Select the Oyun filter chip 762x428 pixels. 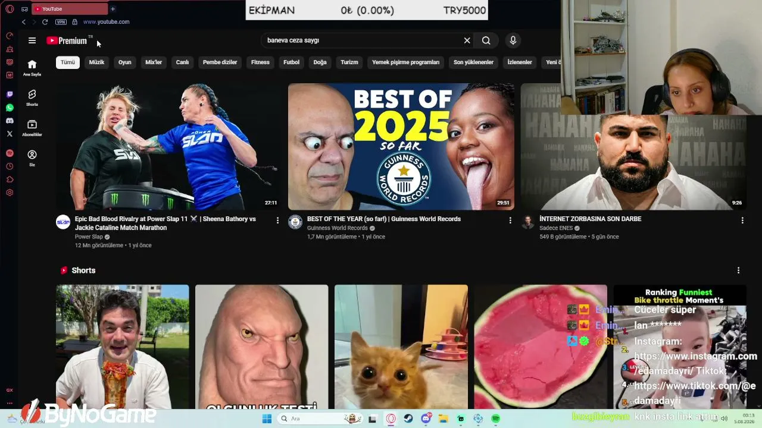click(124, 62)
